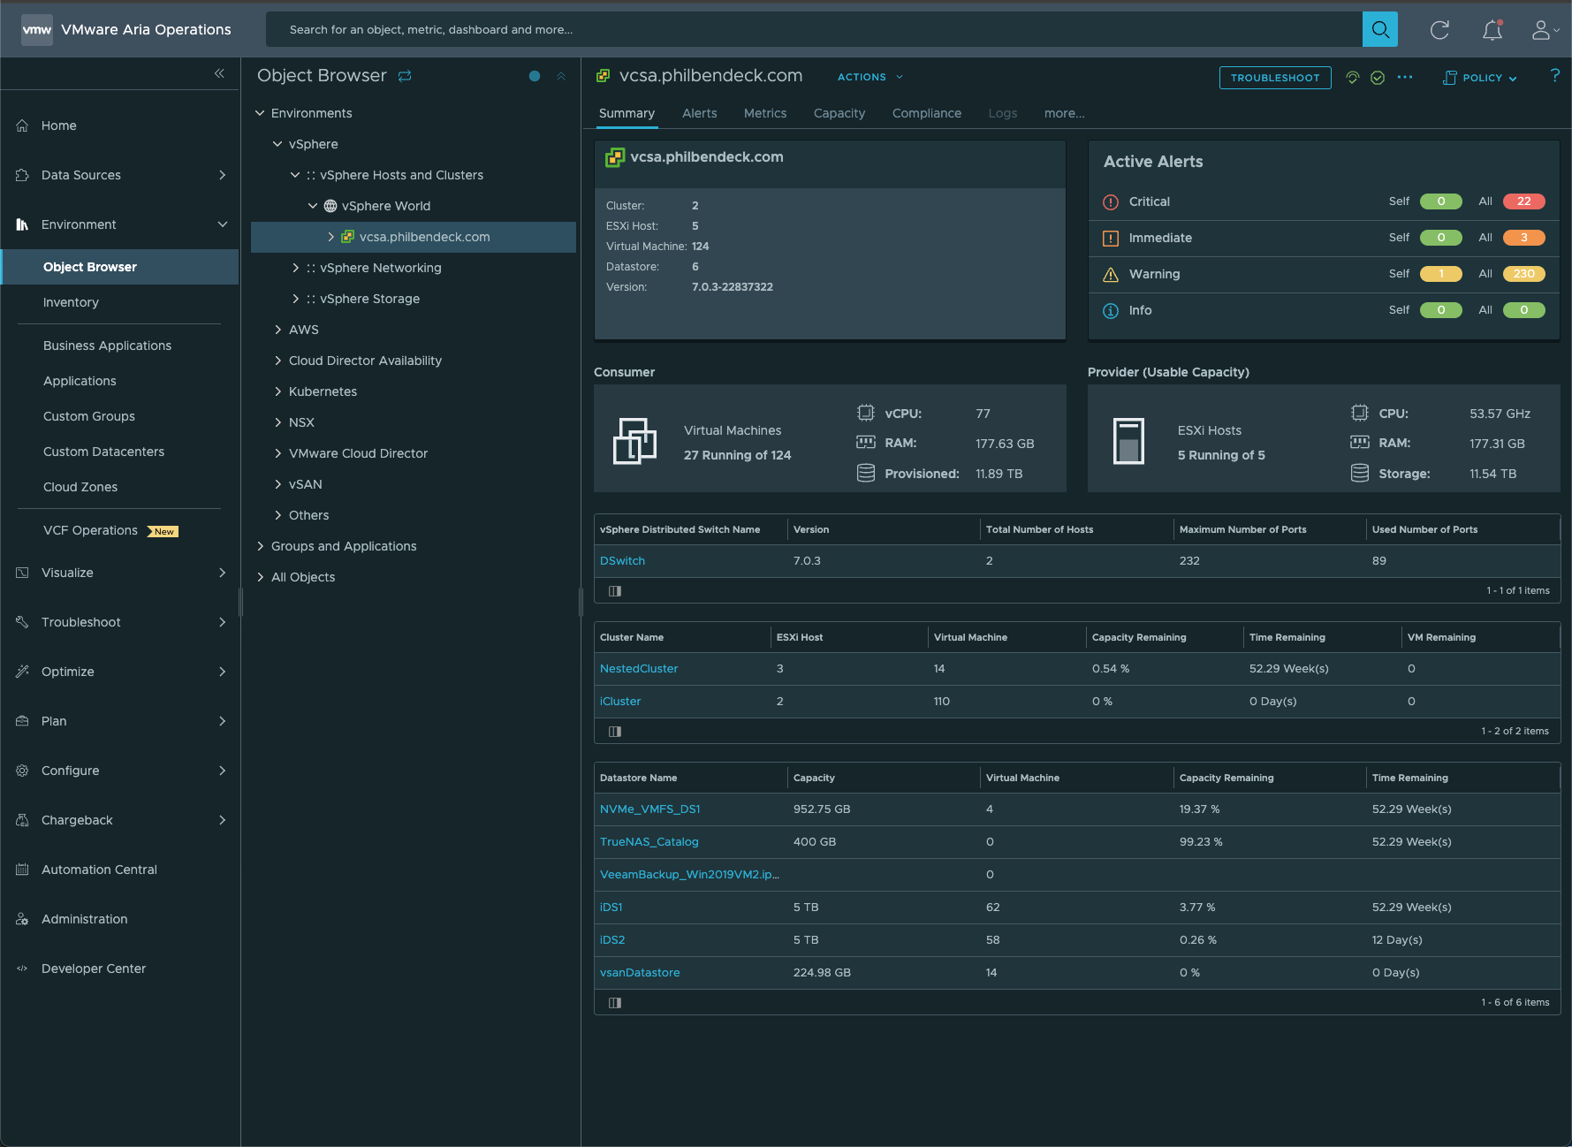Open the DSwitch link
Screen dimensions: 1572x1147
(622, 561)
